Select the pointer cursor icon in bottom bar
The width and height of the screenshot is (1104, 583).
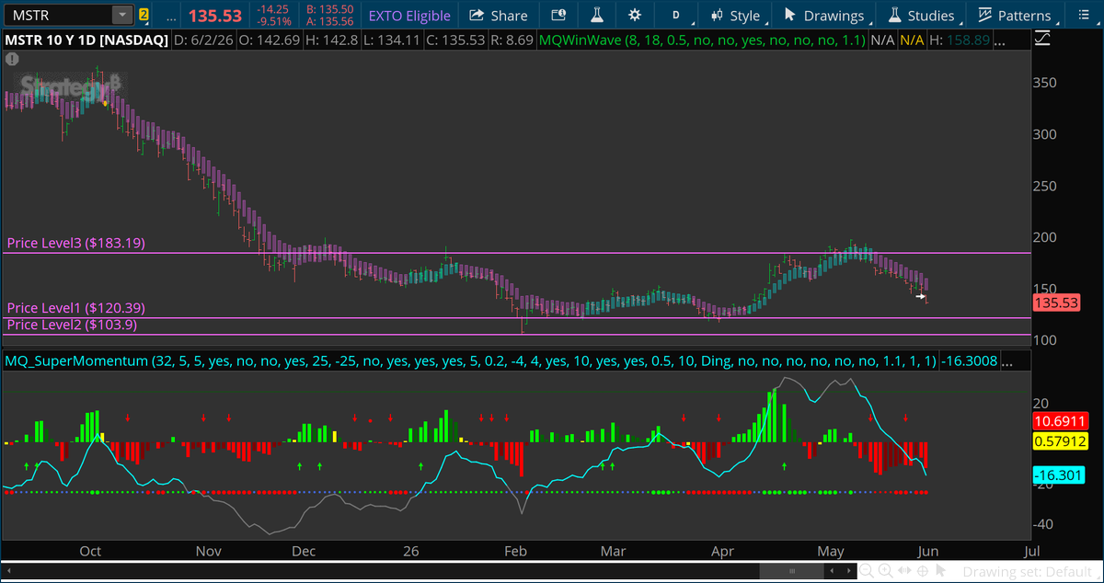[940, 570]
